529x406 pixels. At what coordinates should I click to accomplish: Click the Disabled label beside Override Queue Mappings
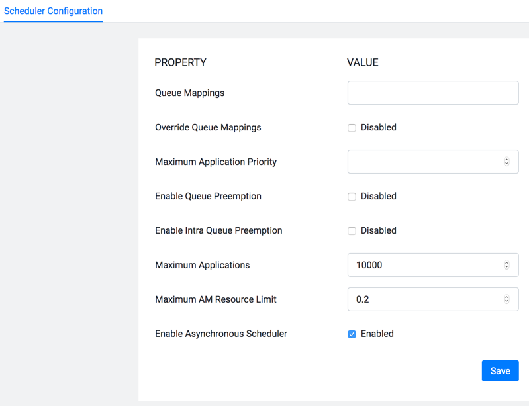tap(378, 128)
